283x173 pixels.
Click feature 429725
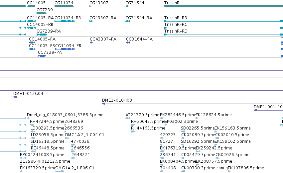(x=168, y=135)
